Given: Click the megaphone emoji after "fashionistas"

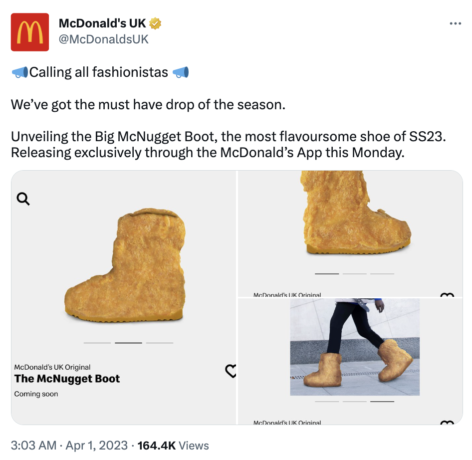Looking at the screenshot, I should point(181,73).
